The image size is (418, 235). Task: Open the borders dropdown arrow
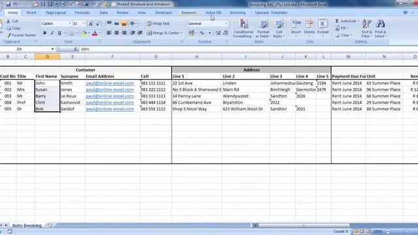tap(77, 33)
